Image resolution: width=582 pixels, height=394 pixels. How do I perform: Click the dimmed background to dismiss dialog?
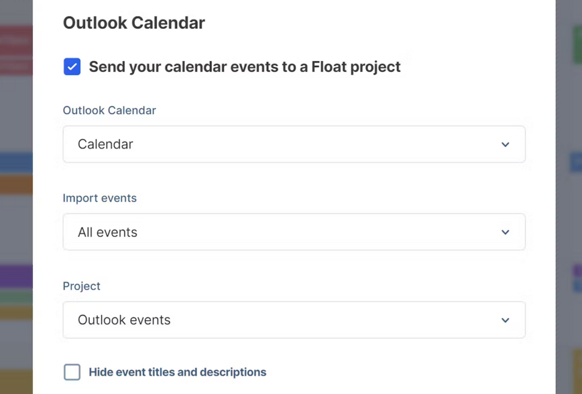(x=568, y=227)
